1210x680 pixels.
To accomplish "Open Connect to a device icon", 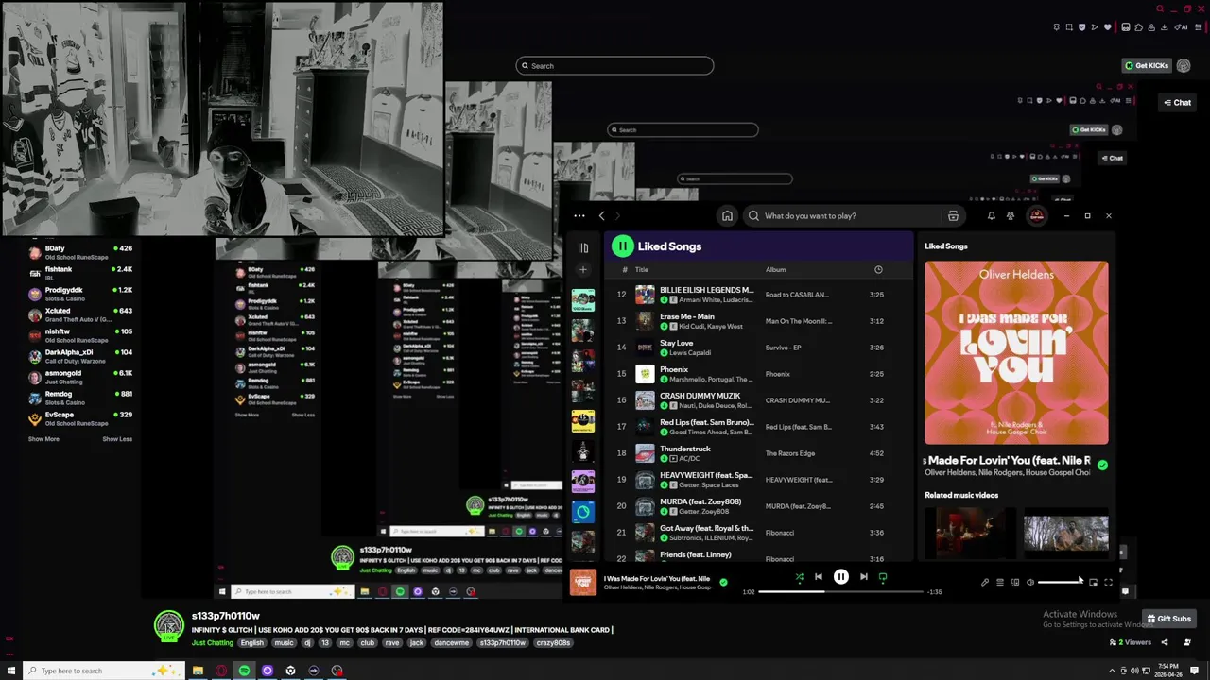I will pyautogui.click(x=1015, y=583).
